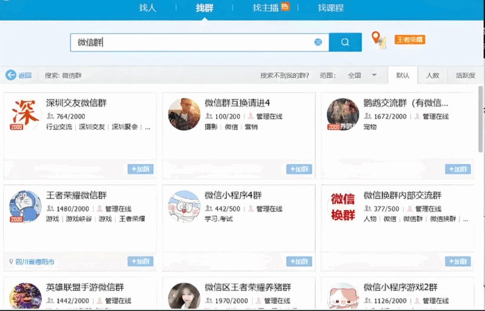Click the 微信换群 tag
The image size is (485, 311).
tap(443, 218)
